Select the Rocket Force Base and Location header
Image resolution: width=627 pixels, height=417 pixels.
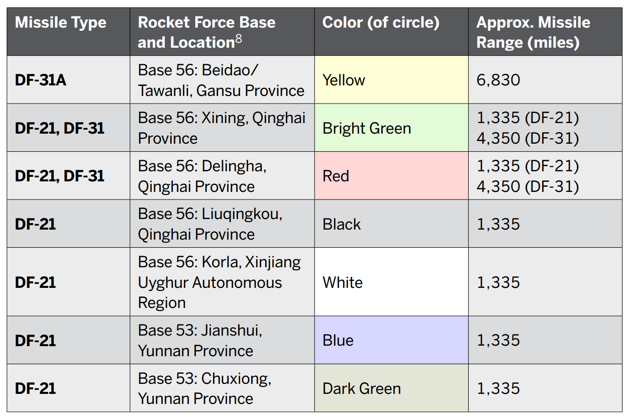pos(206,32)
